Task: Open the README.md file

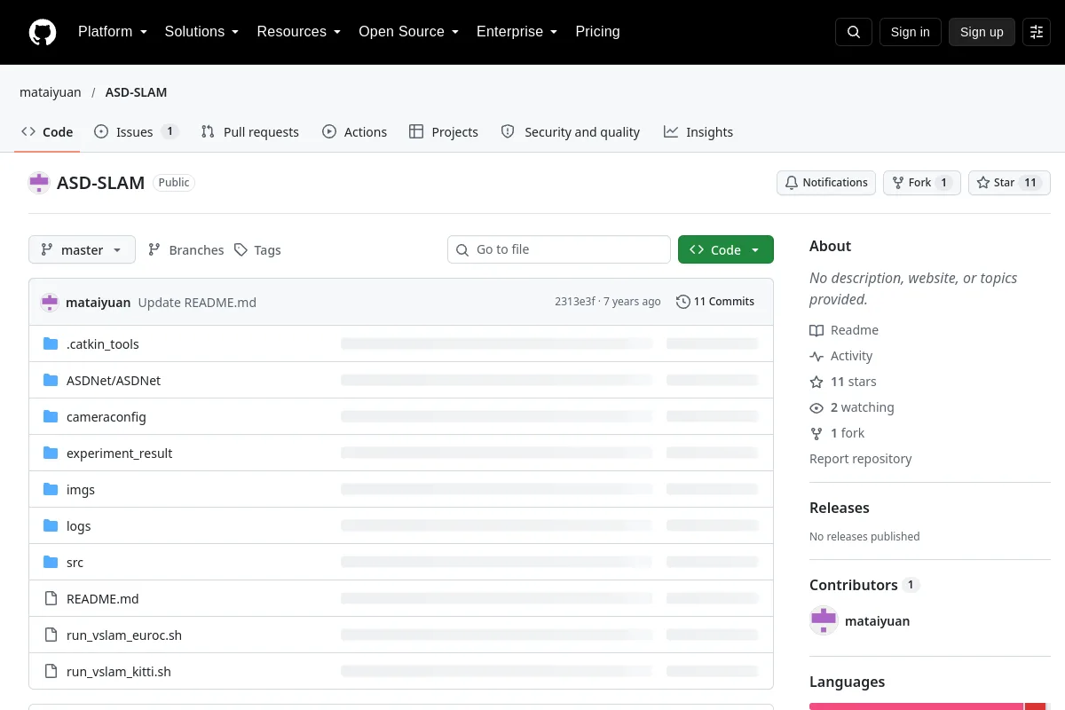Action: (103, 599)
